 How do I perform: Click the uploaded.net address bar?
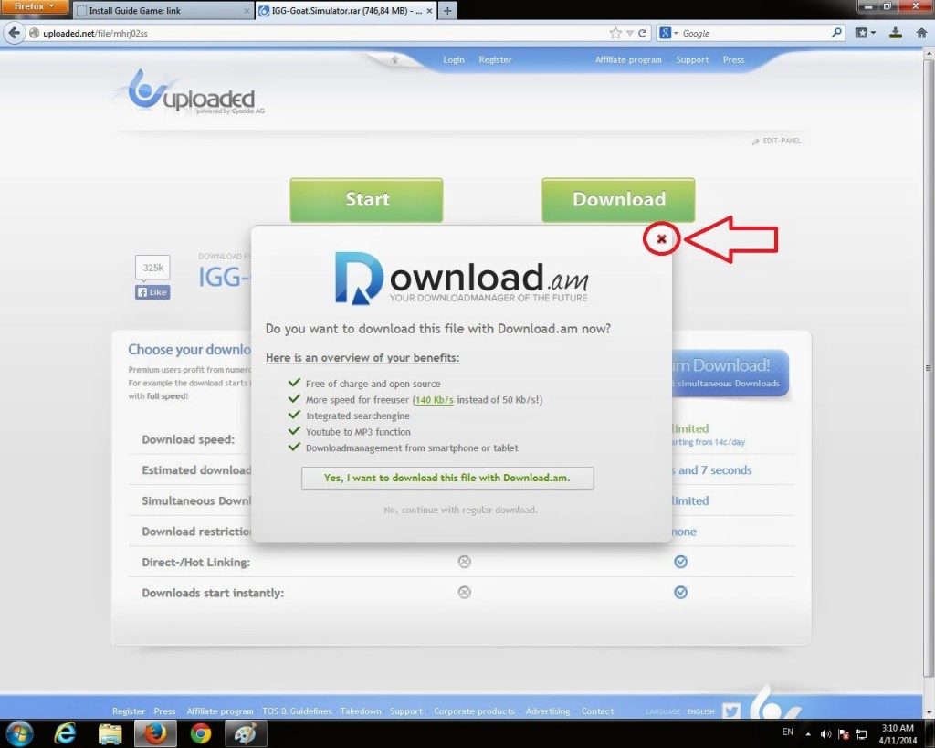[x=322, y=34]
